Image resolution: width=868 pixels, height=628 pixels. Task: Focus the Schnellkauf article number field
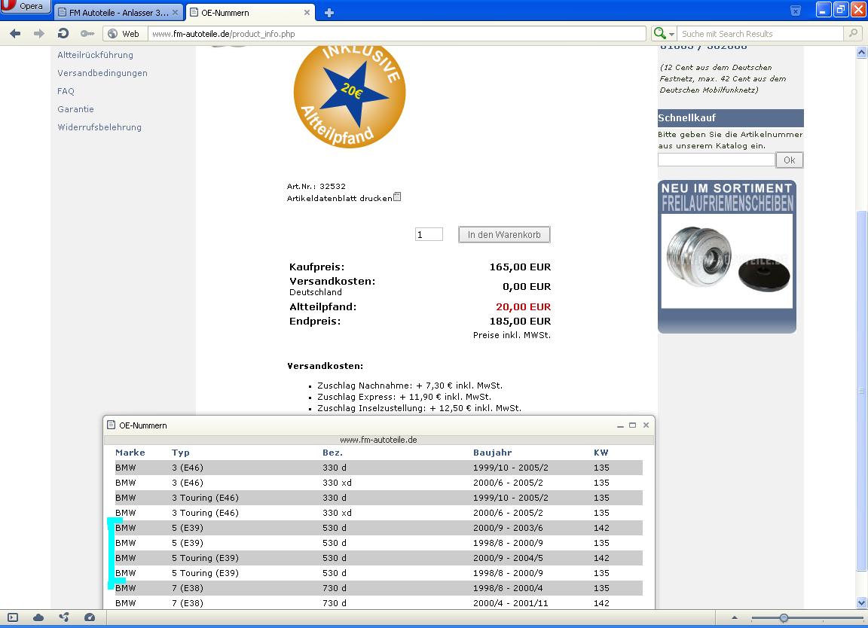(717, 160)
